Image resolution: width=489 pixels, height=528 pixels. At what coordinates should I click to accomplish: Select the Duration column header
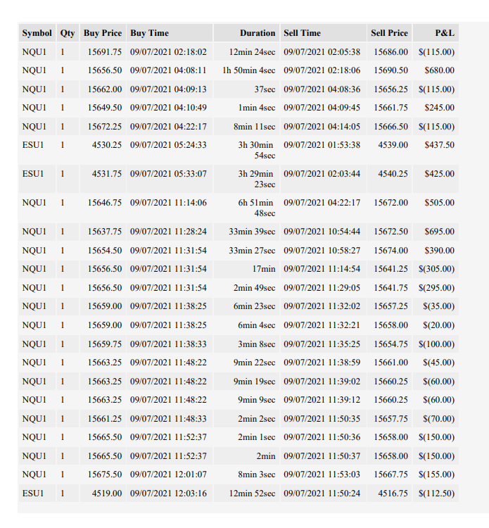point(246,33)
